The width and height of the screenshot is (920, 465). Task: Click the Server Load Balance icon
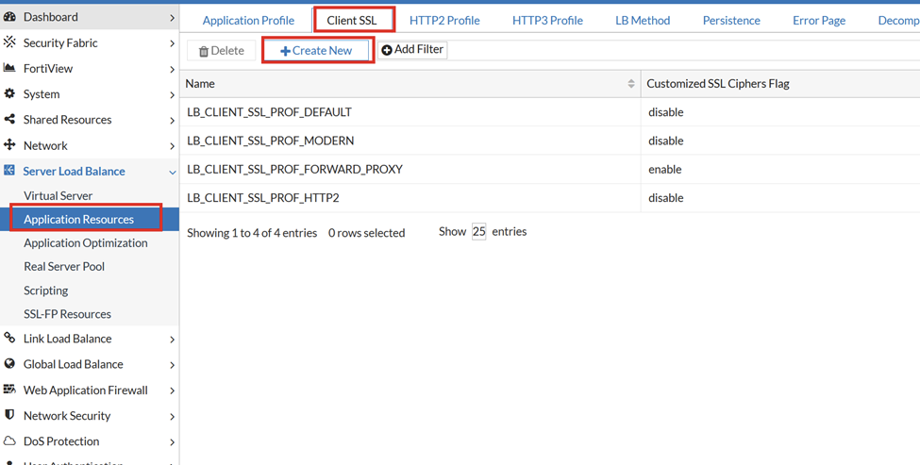point(9,171)
